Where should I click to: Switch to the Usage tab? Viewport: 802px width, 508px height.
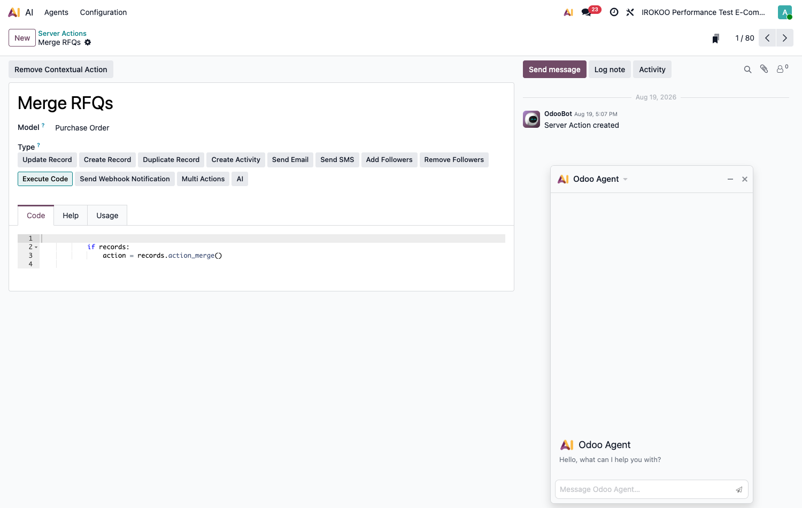click(107, 215)
